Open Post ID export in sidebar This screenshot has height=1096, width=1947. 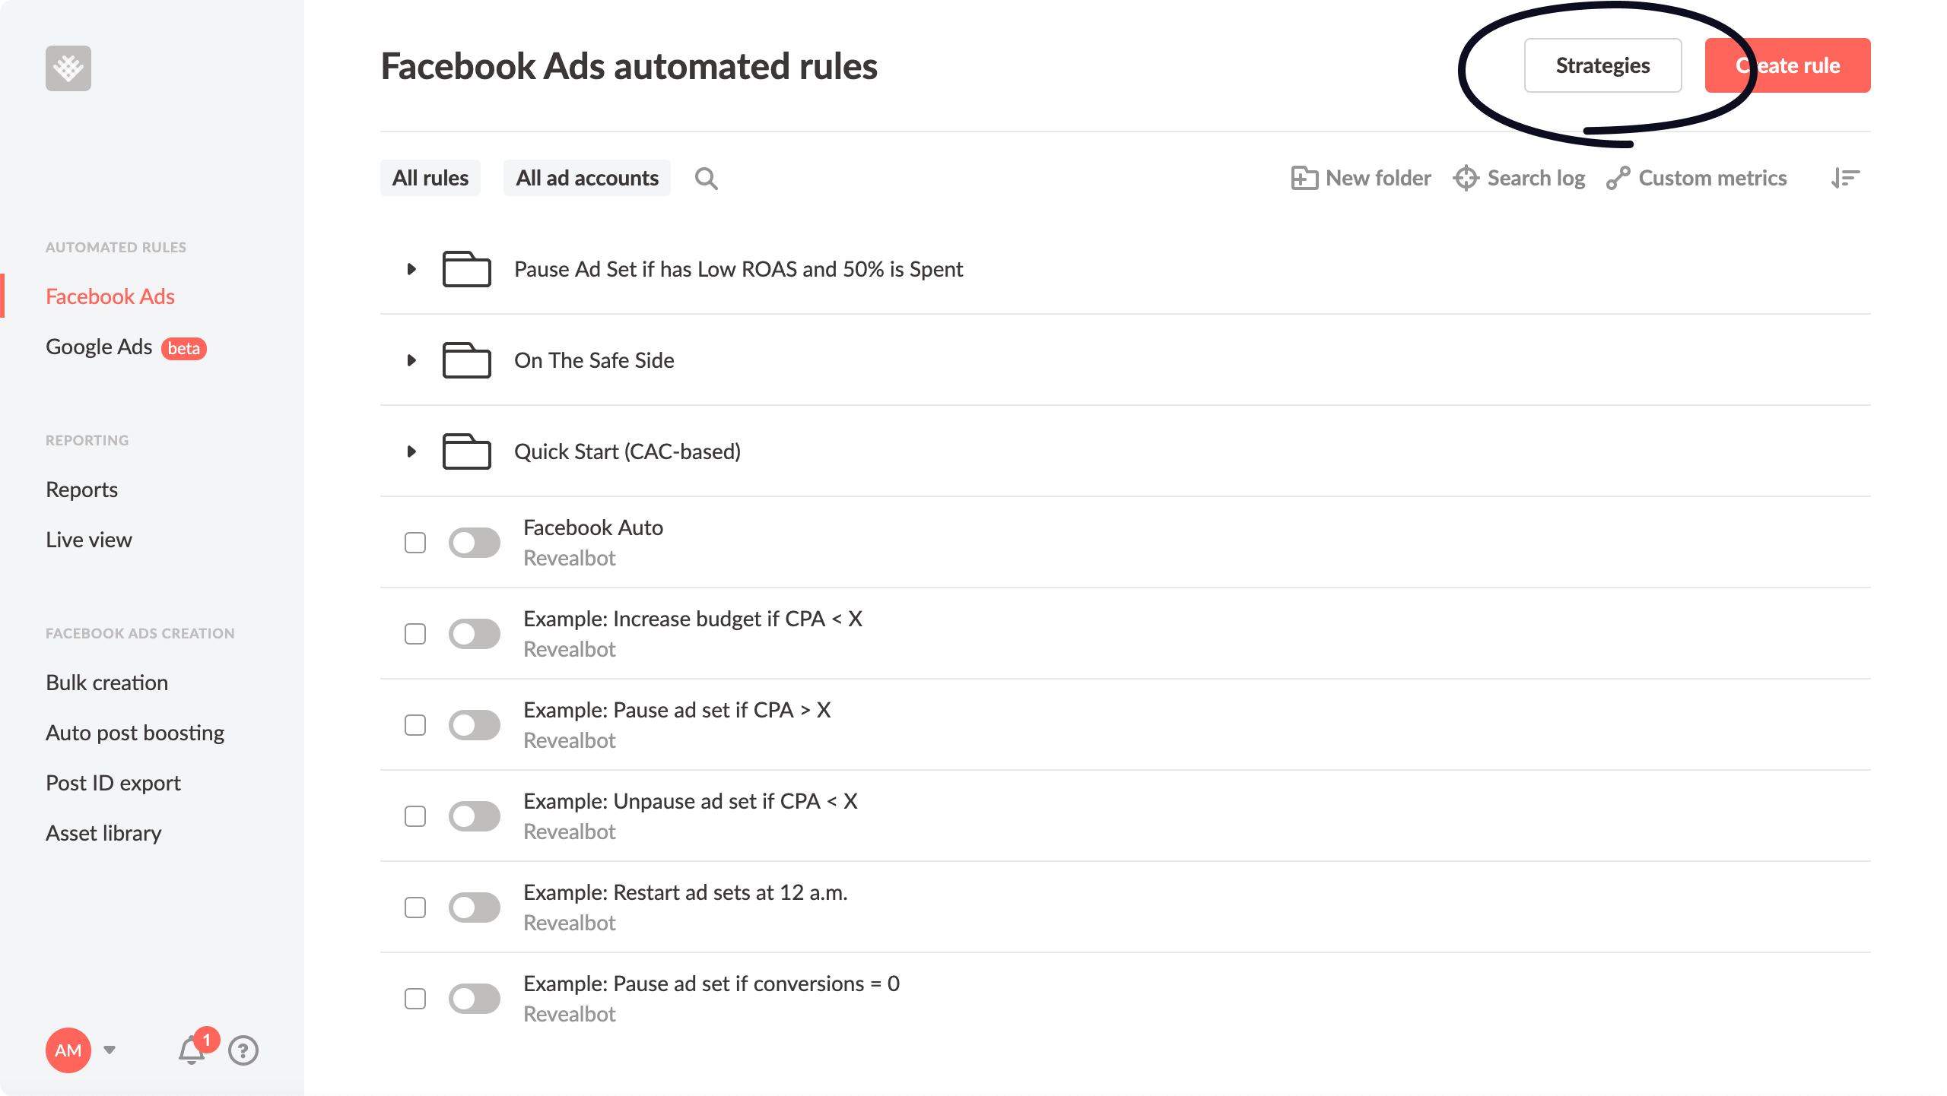(x=113, y=783)
